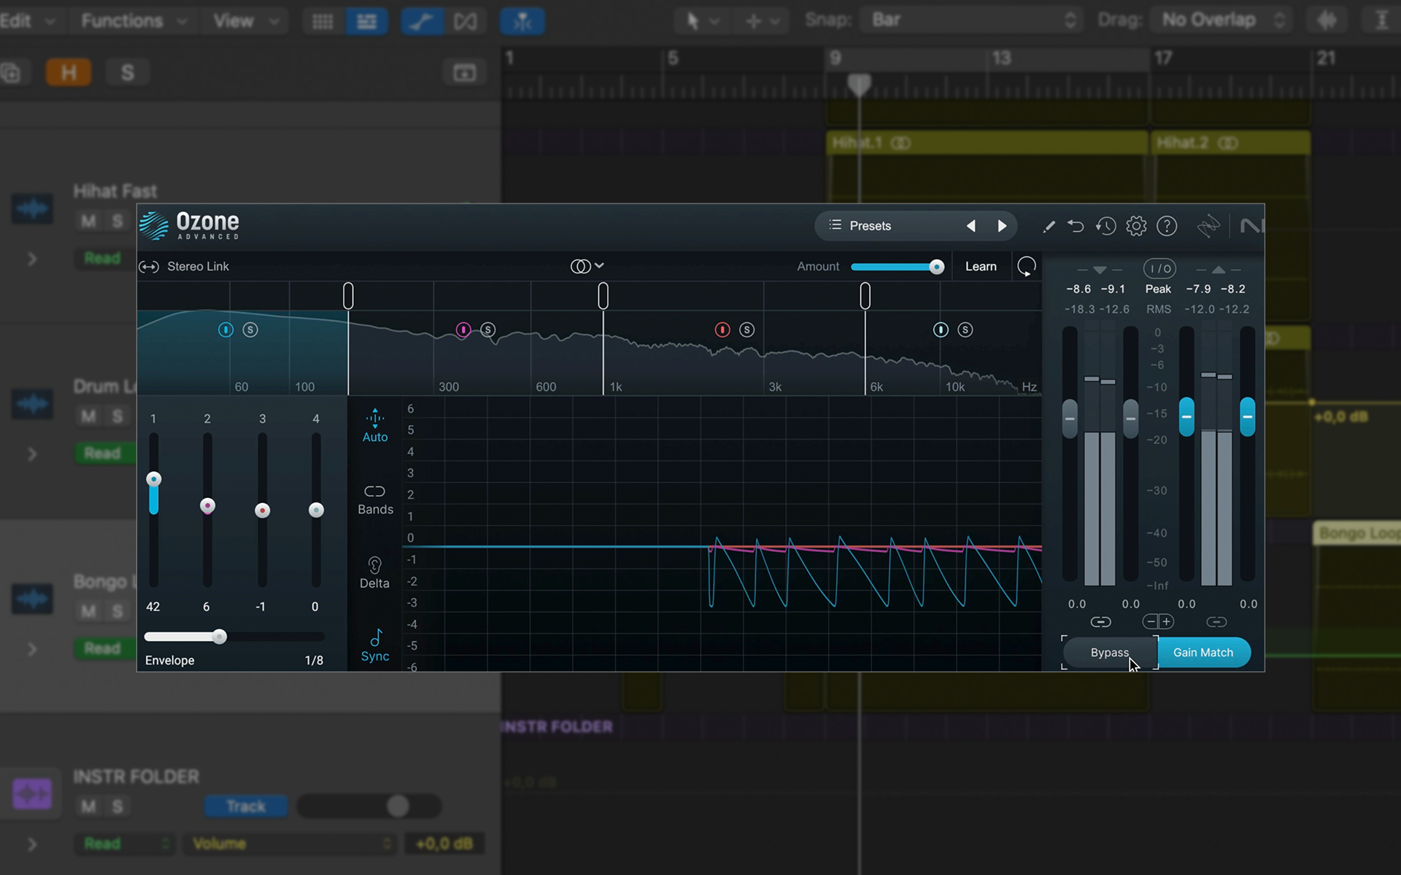Click the history/clock icon in Ozone

coord(1105,226)
